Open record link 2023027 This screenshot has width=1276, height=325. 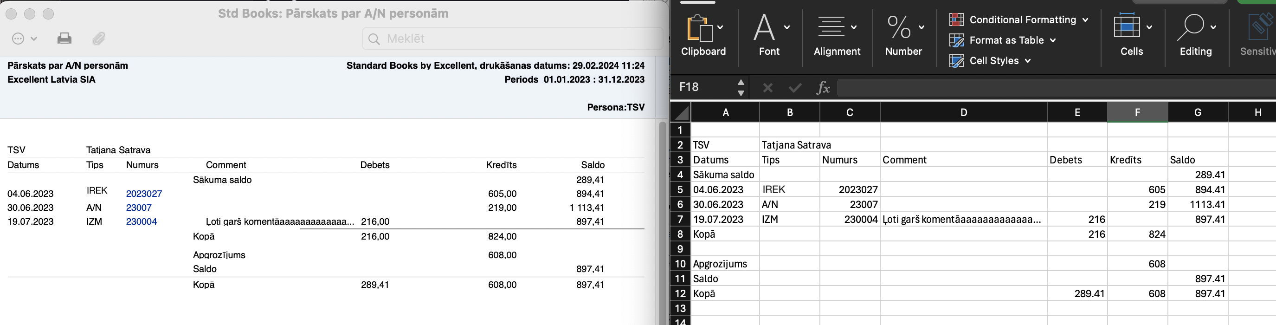(144, 194)
